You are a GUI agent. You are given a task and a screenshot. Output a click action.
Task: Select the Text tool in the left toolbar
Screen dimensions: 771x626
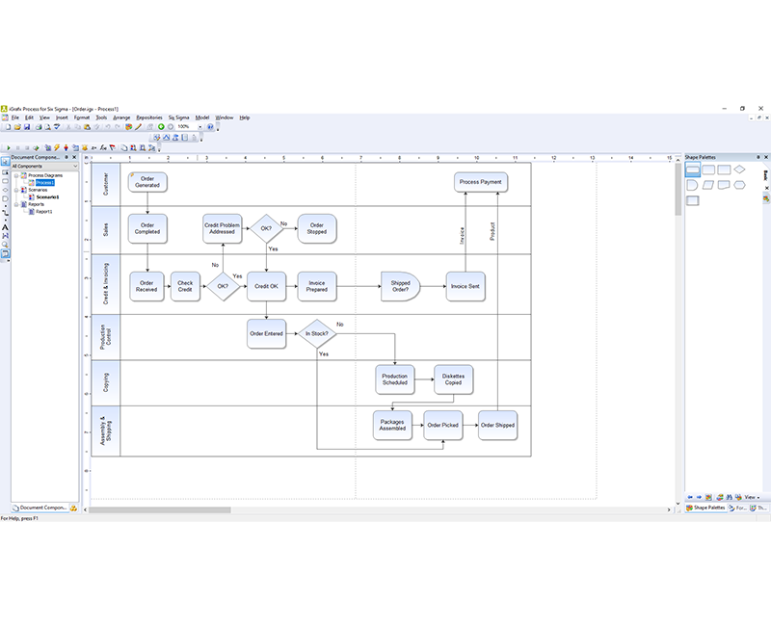6,226
